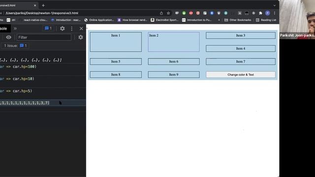Open the DevTools issues counter badge
The height and width of the screenshot is (177, 315).
tap(48, 29)
